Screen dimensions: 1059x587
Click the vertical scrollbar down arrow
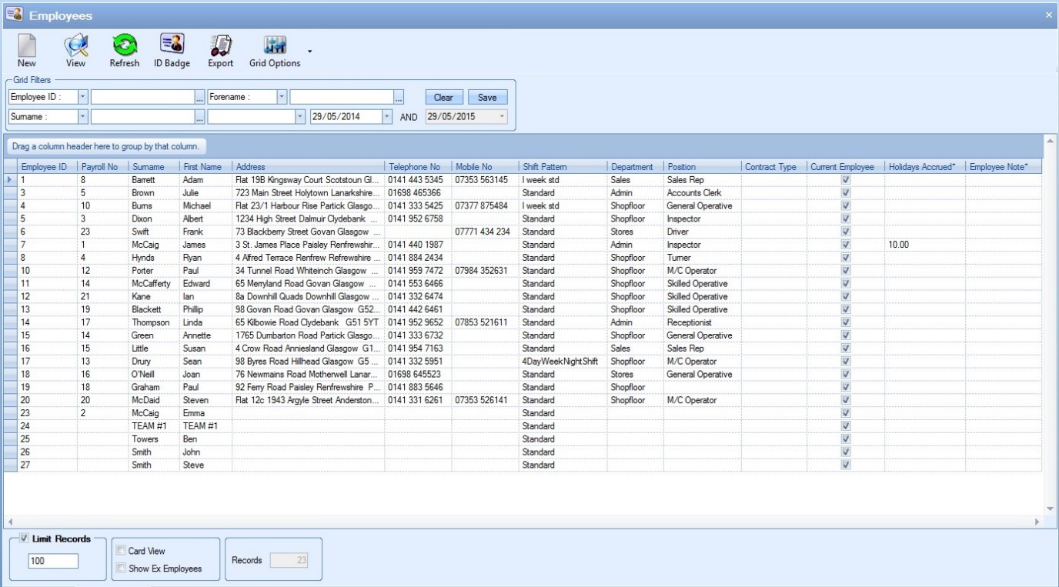pos(1051,509)
